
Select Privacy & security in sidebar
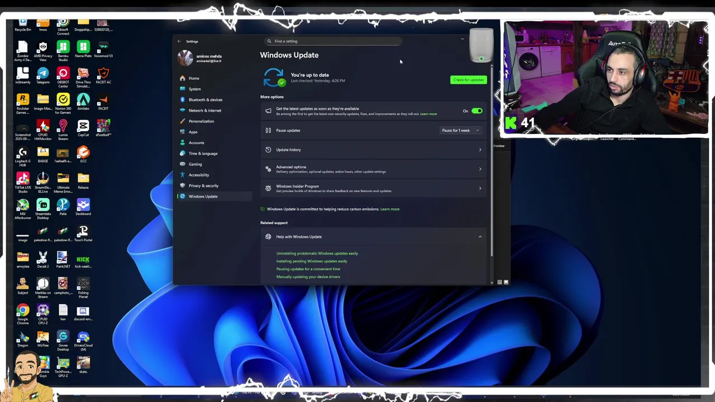(214, 185)
